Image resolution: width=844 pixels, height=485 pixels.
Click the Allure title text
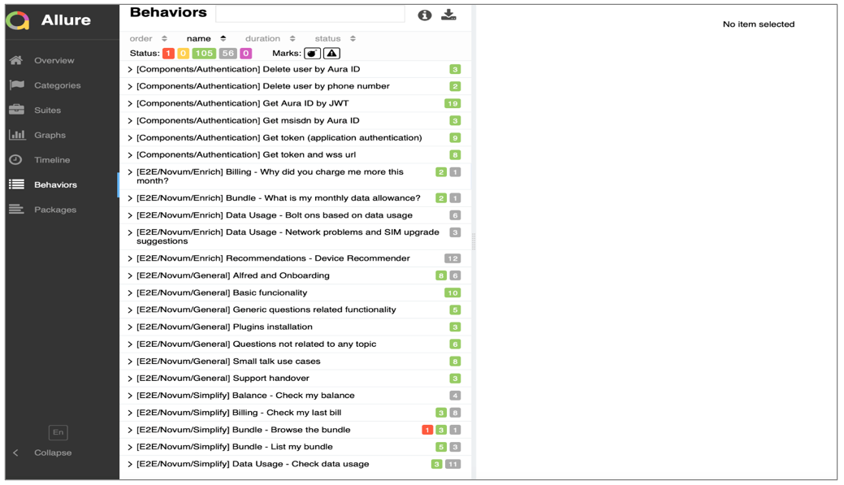67,20
